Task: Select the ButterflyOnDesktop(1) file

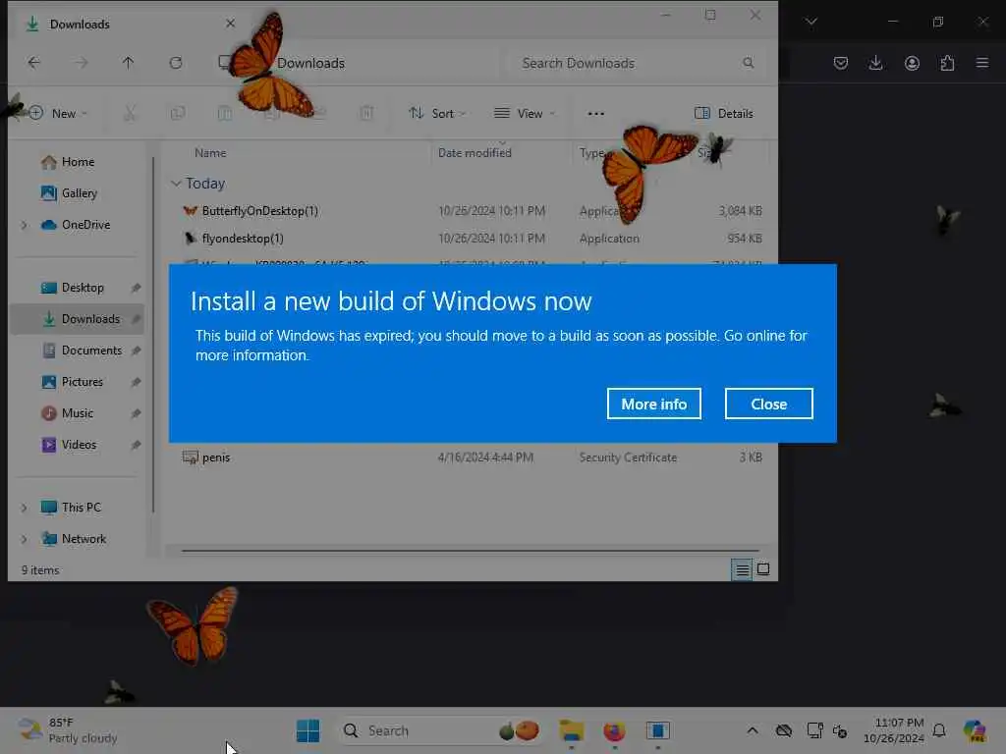Action: point(259,211)
